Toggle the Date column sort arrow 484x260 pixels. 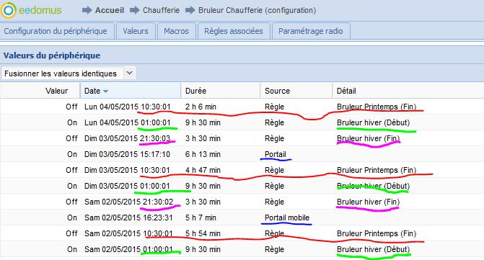point(105,91)
